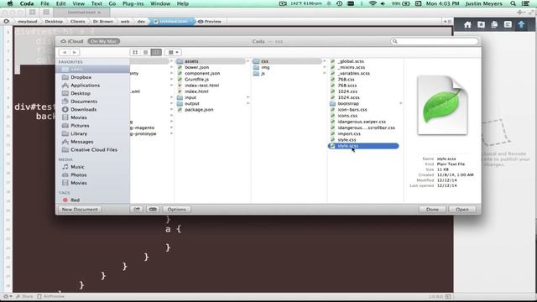Click the share button in dialog footer
Image resolution: width=537 pixels, height=302 pixels.
(x=137, y=209)
